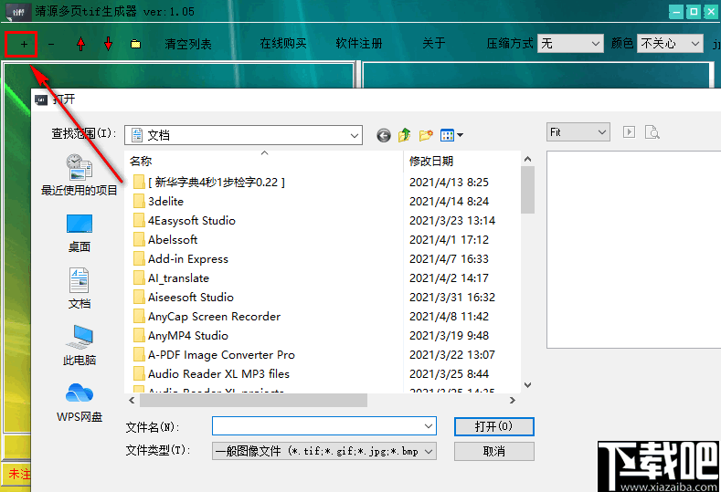This screenshot has width=721, height=492.
Task: Open 关于 menu item
Action: [x=434, y=44]
